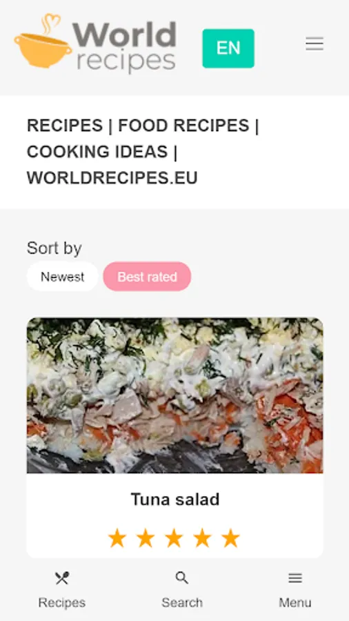
Task: Click the third rating star
Action: pos(174,539)
